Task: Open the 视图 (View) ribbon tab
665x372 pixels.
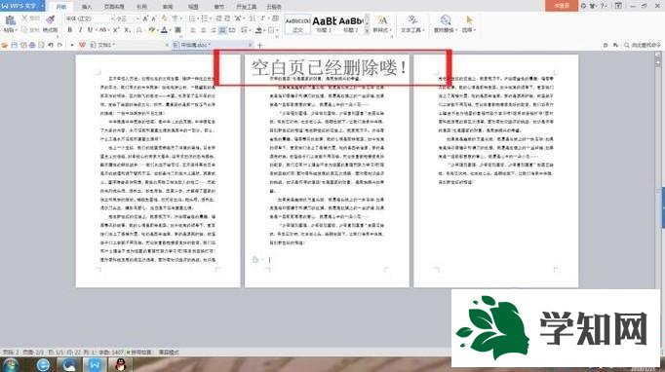Action: tap(193, 7)
